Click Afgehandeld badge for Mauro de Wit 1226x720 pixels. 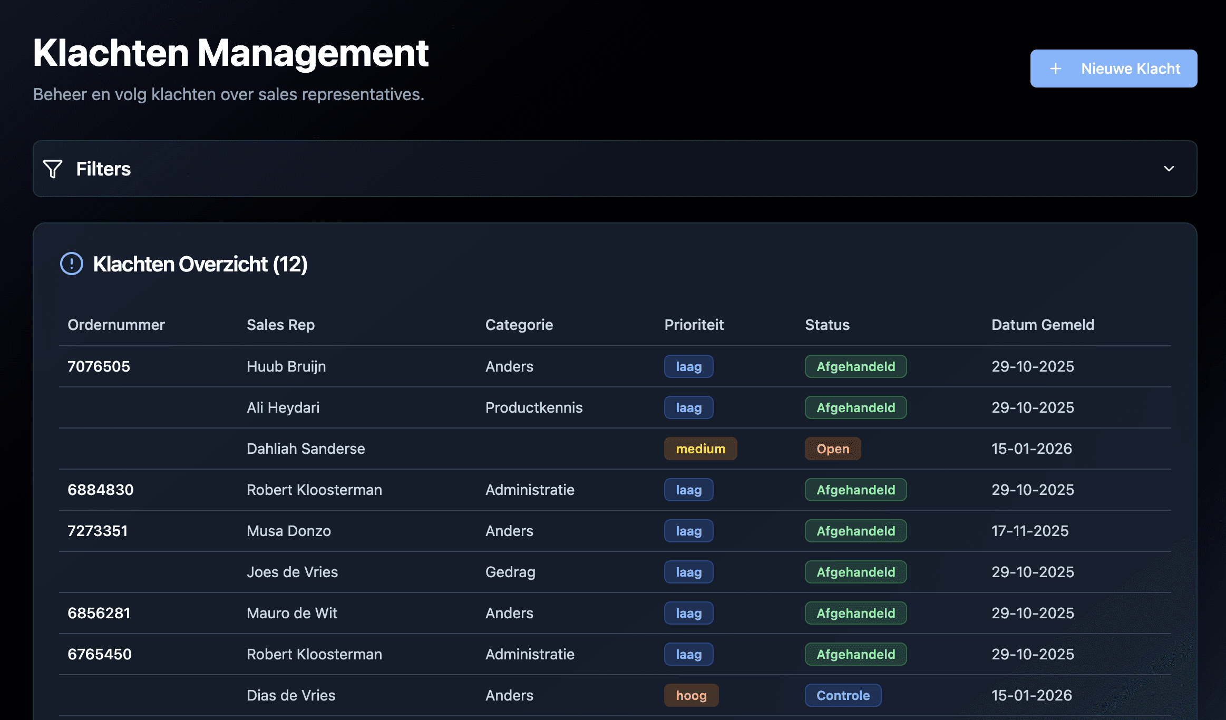pos(855,613)
